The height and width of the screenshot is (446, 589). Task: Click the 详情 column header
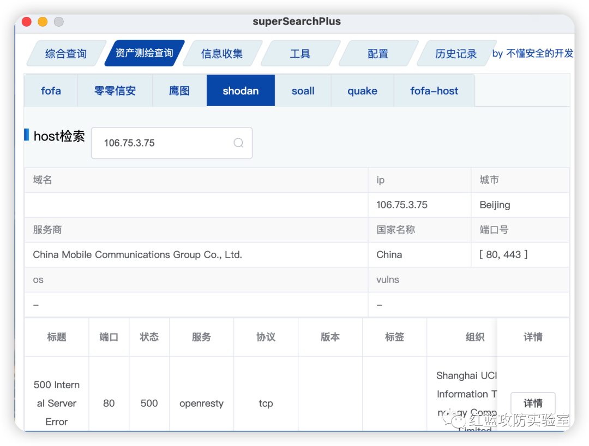[x=533, y=337]
